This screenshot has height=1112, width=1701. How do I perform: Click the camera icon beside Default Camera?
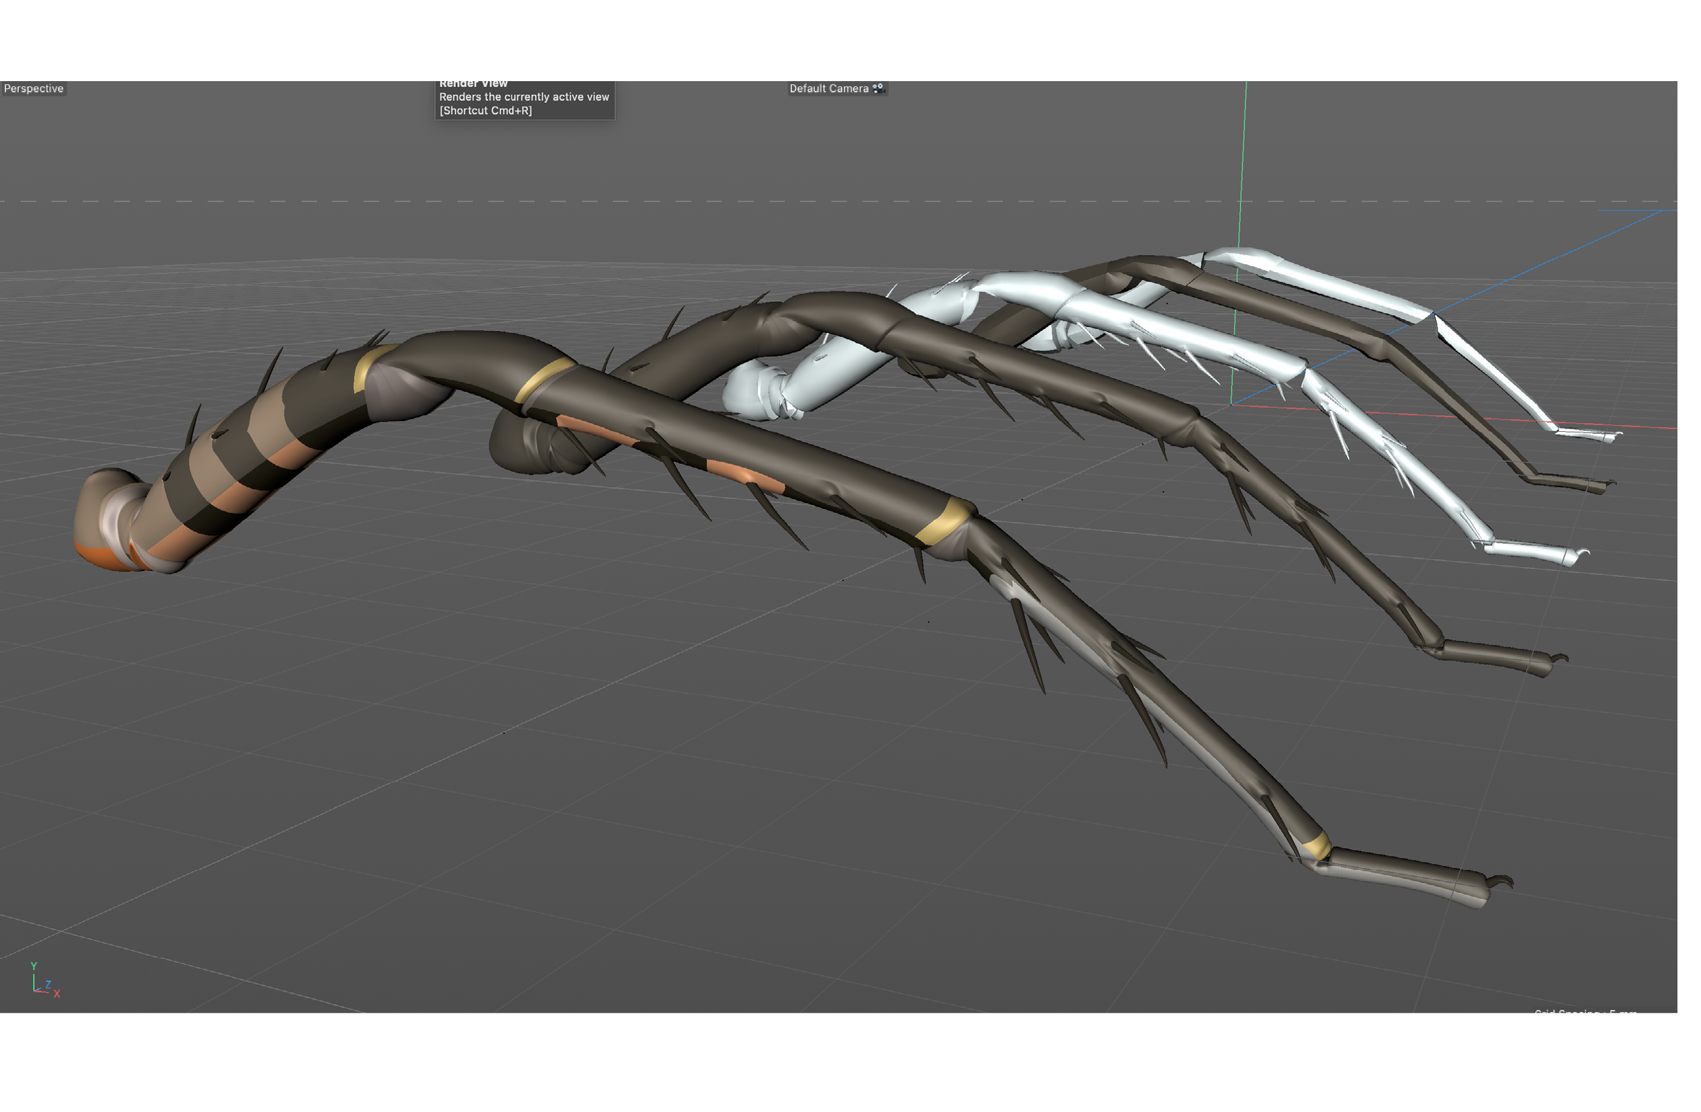pos(879,88)
